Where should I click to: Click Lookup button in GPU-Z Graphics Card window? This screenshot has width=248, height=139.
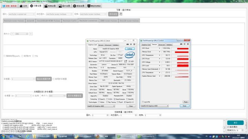(130, 49)
